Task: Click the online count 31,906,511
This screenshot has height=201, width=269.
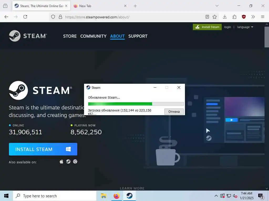Action: click(x=25, y=132)
